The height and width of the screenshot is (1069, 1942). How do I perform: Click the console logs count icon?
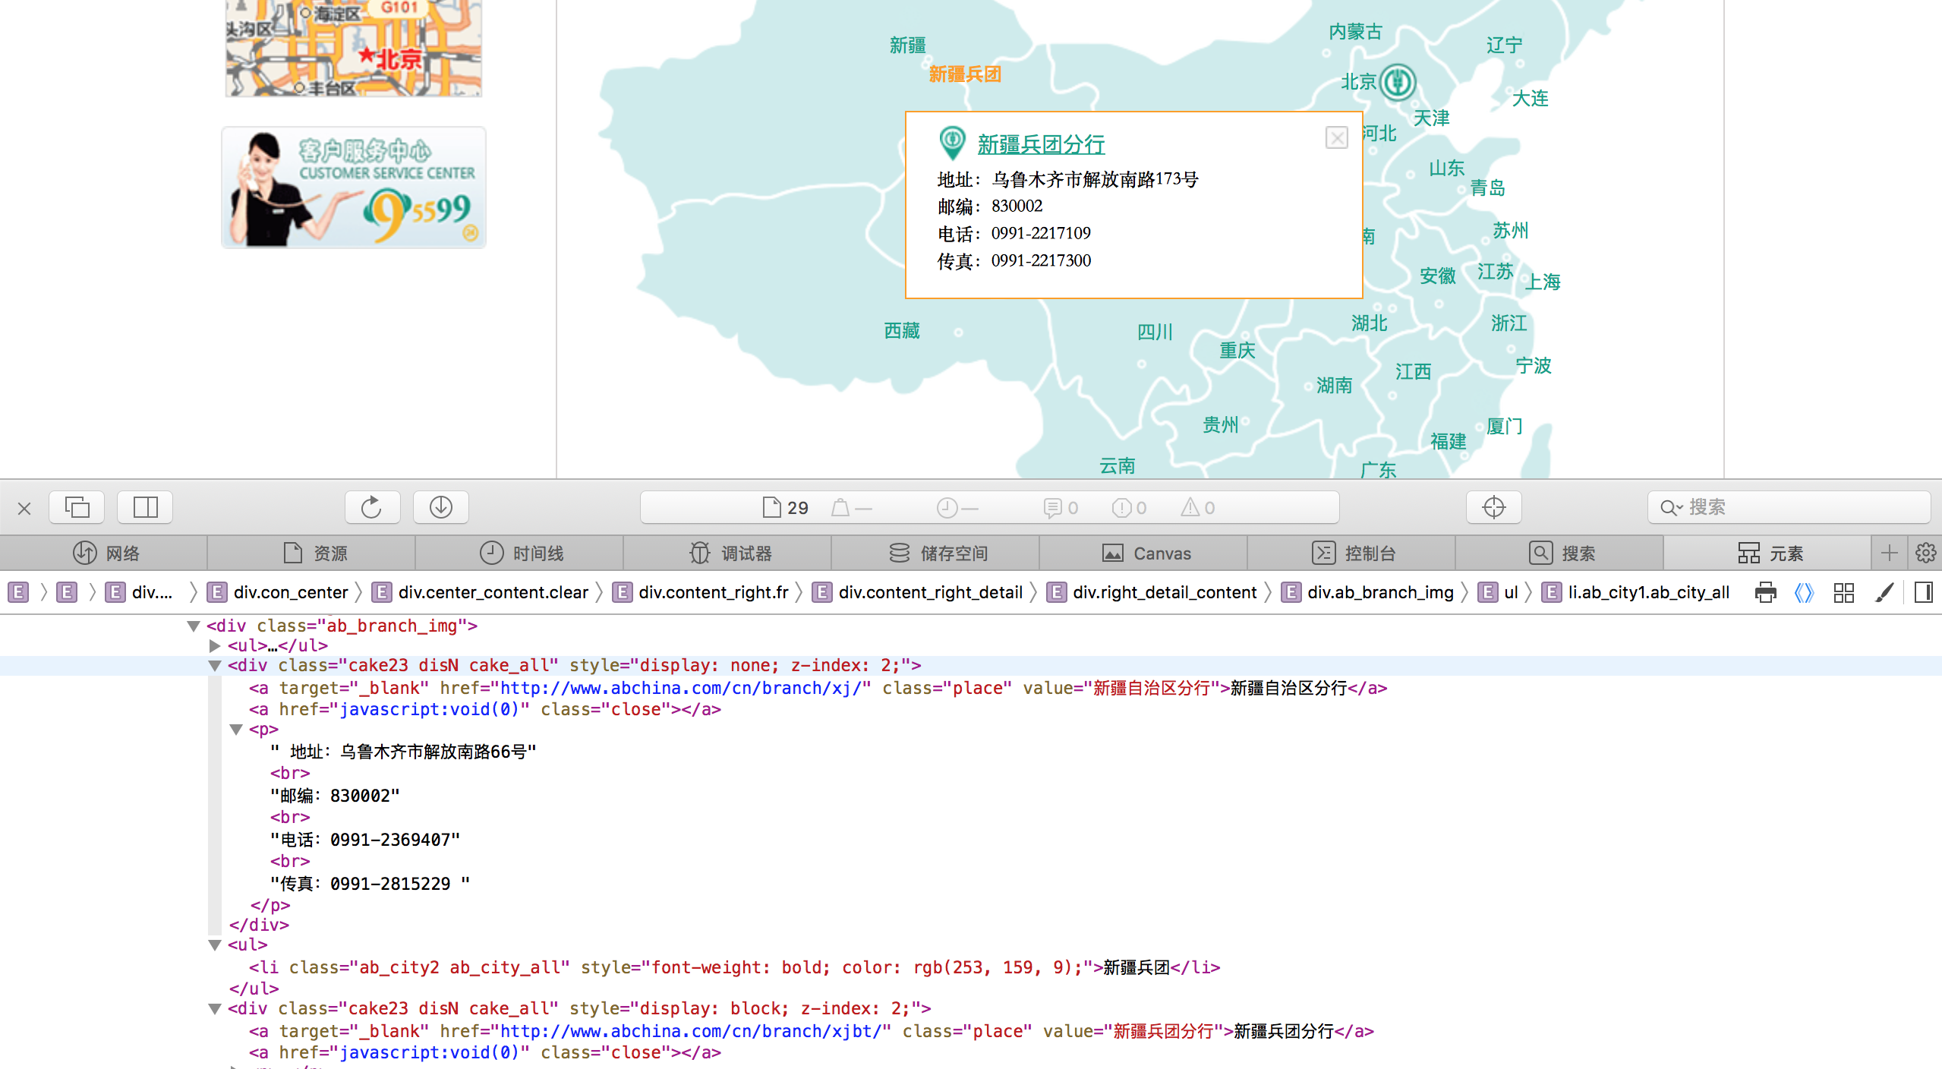coord(1060,507)
